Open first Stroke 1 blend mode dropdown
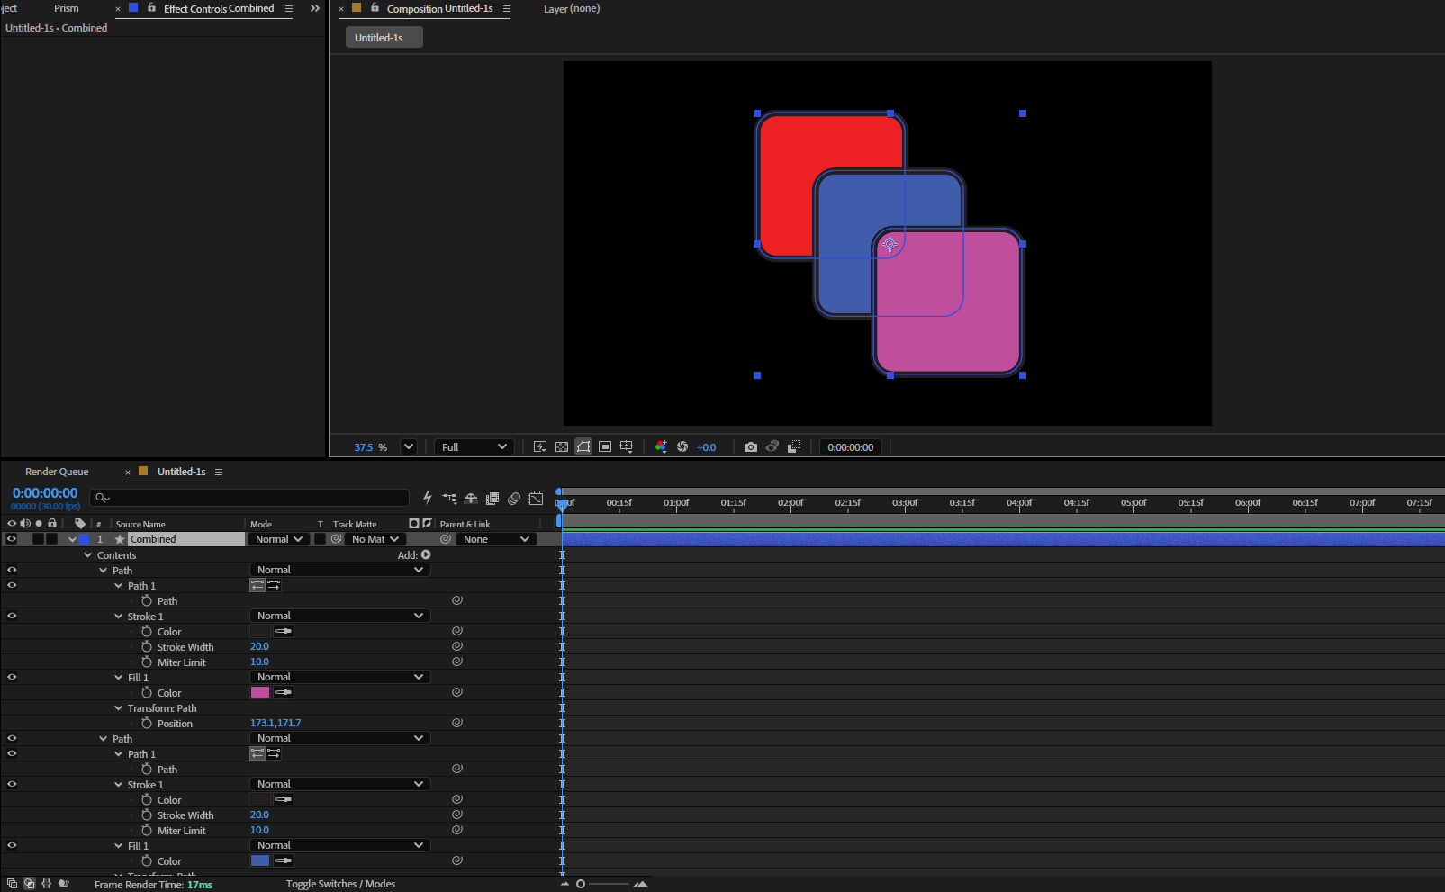The image size is (1445, 892). click(339, 616)
